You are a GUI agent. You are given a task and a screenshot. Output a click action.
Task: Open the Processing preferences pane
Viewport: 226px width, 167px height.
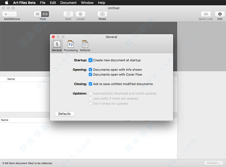pos(71,46)
